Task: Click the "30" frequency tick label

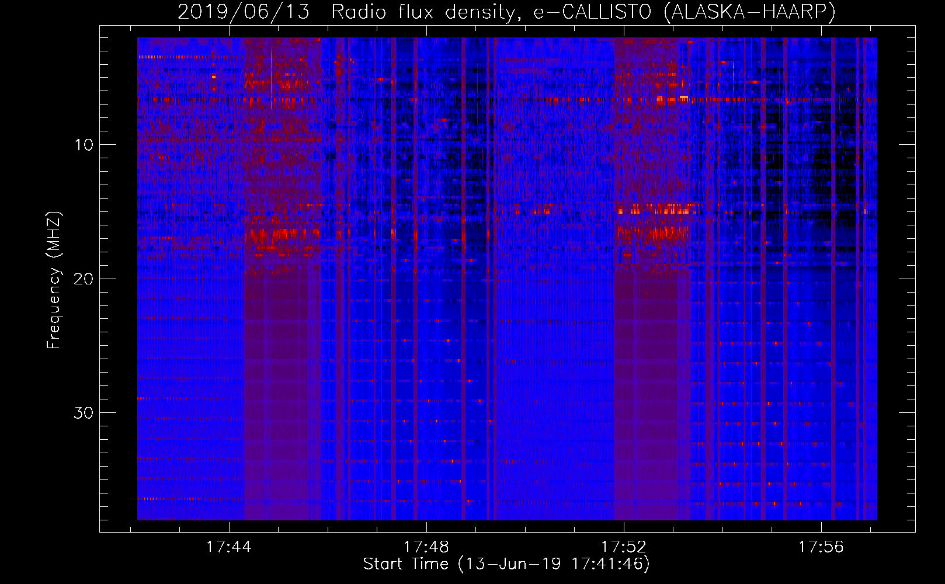Action: [x=84, y=413]
